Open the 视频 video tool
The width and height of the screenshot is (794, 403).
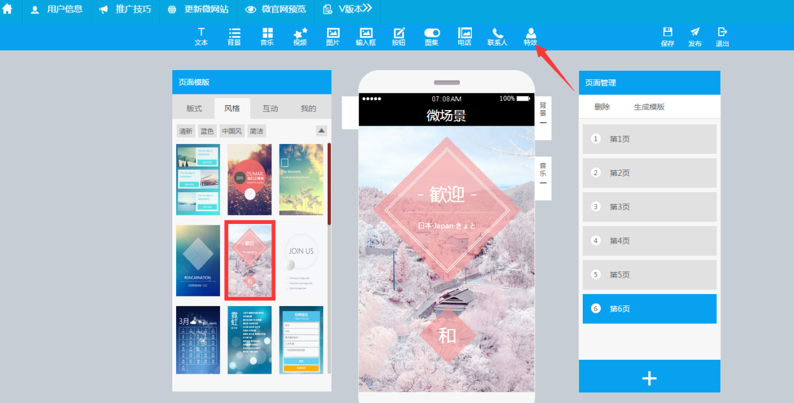[x=300, y=36]
